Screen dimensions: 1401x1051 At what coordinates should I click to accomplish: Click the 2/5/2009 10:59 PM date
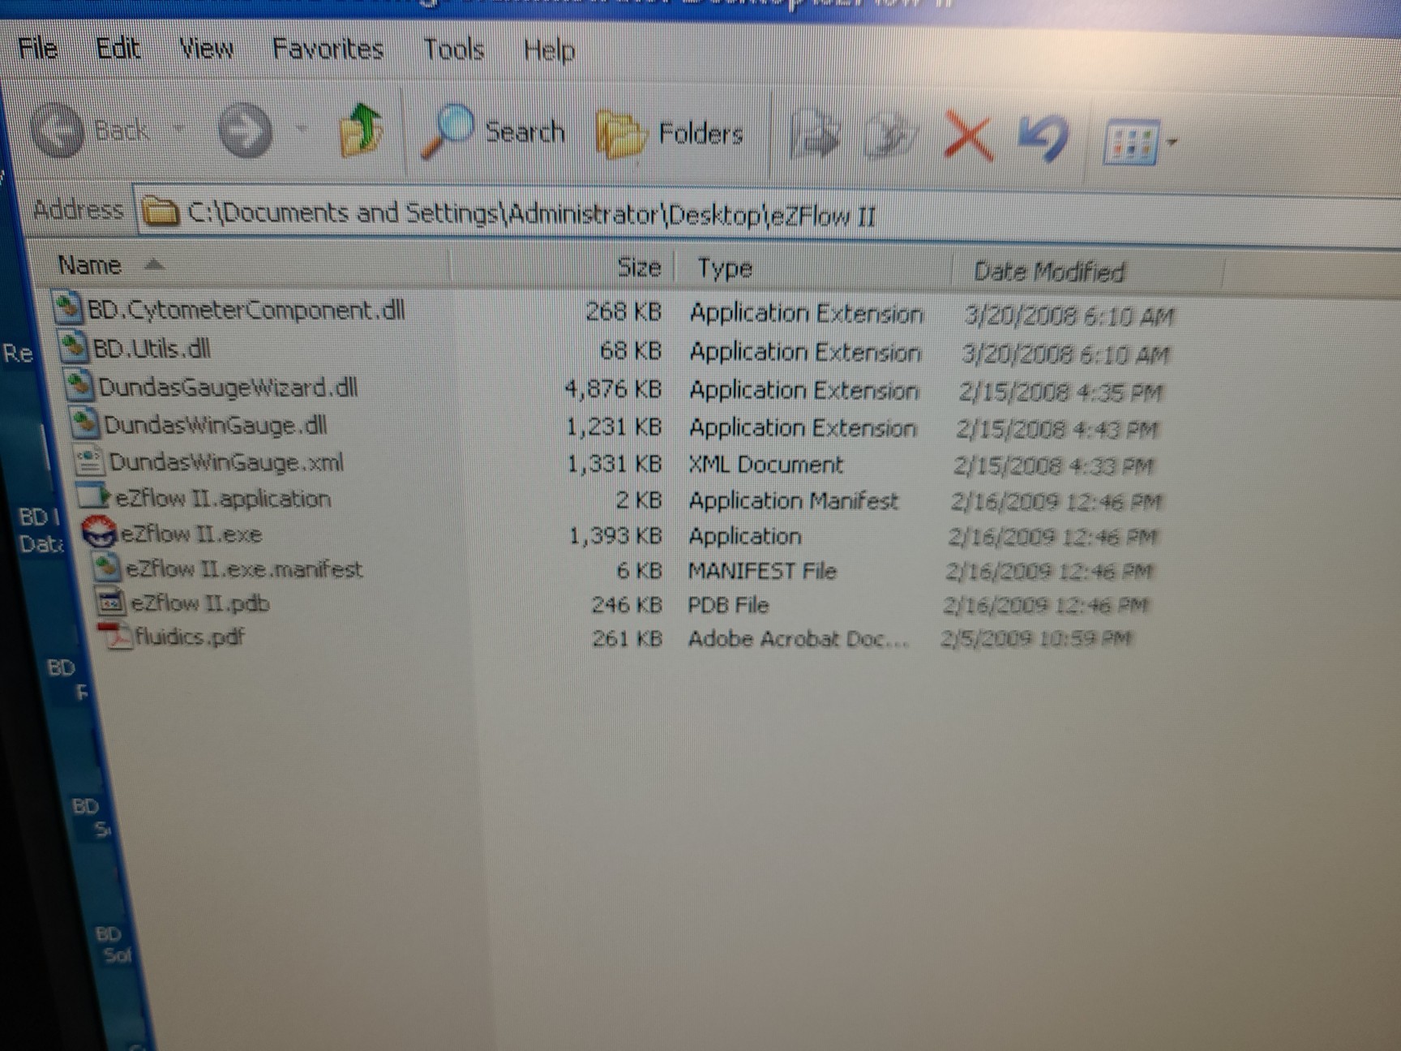(x=1035, y=639)
